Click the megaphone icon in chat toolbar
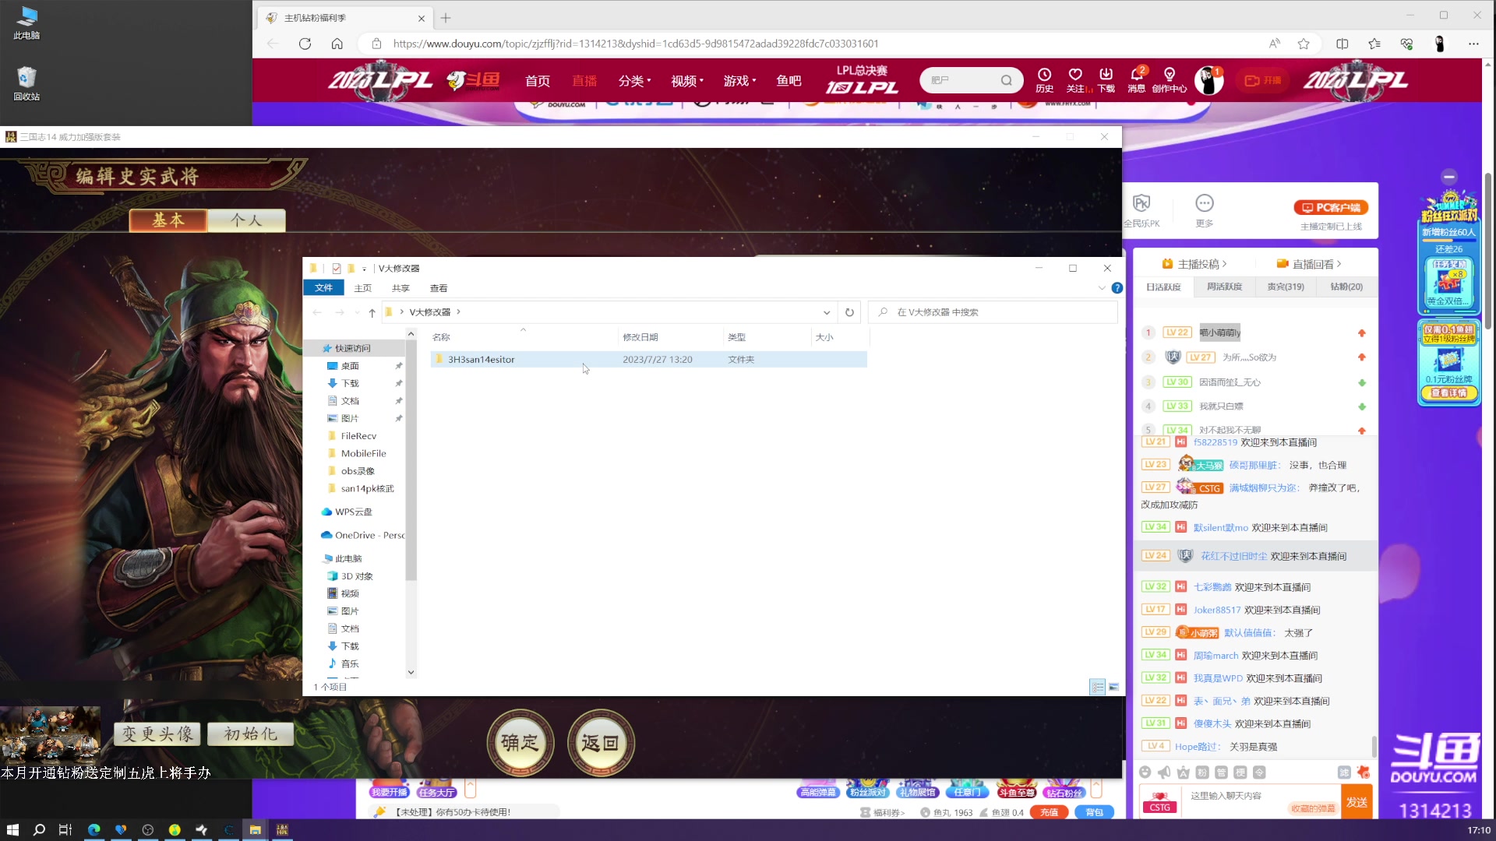Image resolution: width=1496 pixels, height=841 pixels. point(1164,772)
